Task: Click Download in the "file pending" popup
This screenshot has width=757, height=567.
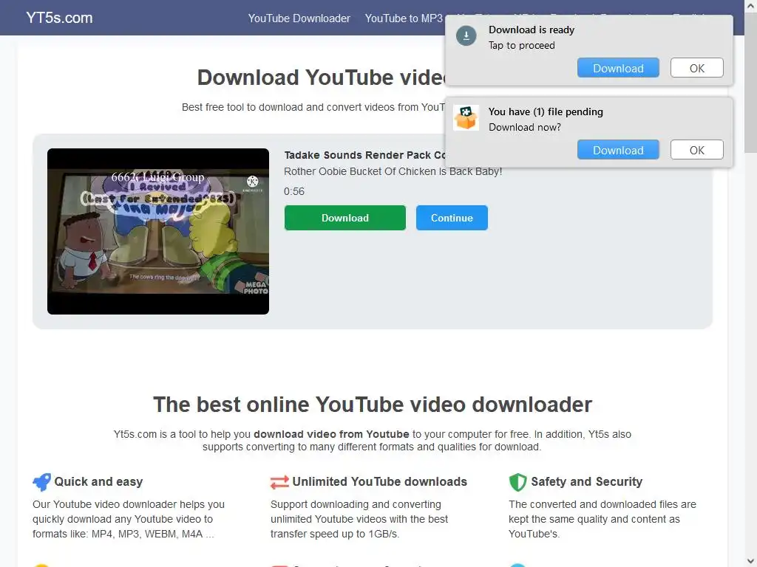Action: click(618, 150)
